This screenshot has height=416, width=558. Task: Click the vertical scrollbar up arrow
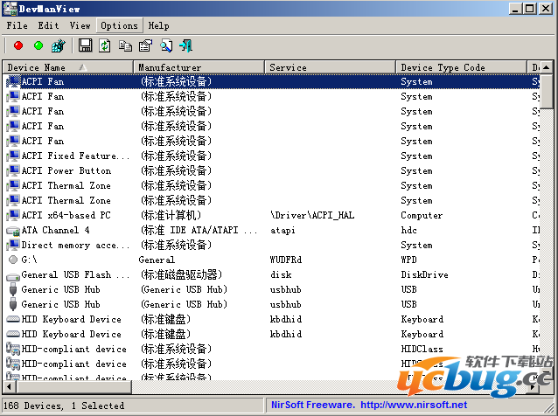[547, 67]
